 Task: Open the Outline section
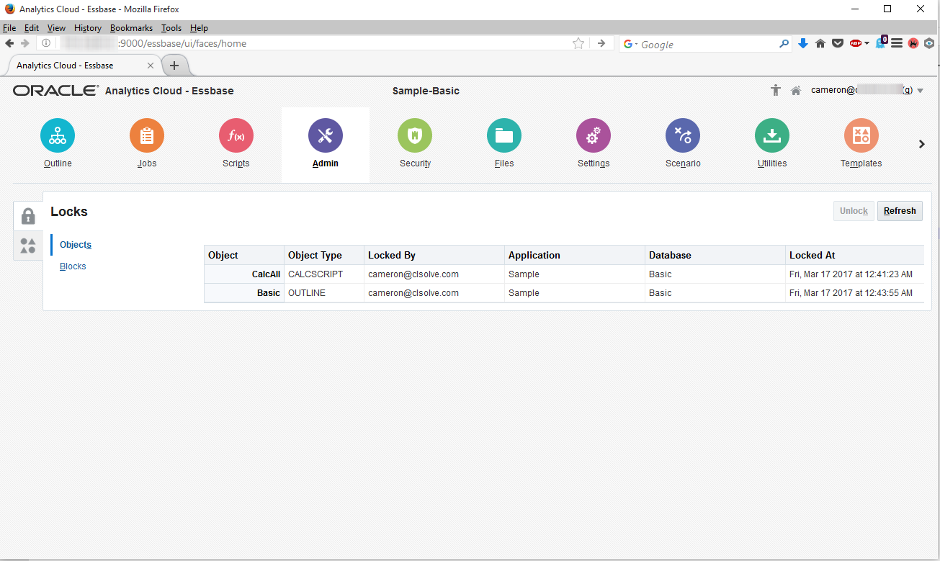coord(58,143)
